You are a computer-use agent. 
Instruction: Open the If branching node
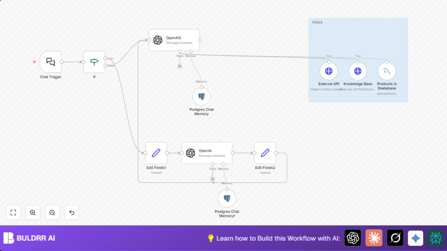pyautogui.click(x=94, y=62)
